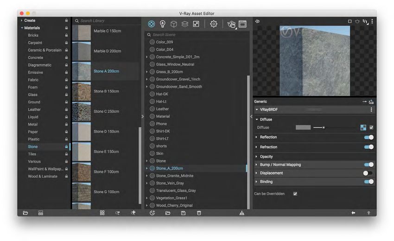The height and width of the screenshot is (241, 394).
Task: Open the Geometry tab icon
Action: 174,24
